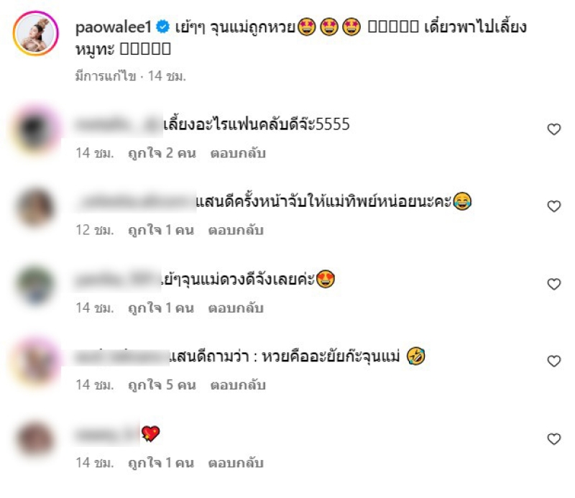575x498 pixels.
Task: Reply to the หวยคืออะยัย comment
Action: pyautogui.click(x=238, y=385)
